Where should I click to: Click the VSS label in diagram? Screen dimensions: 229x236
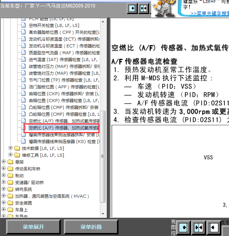point(208,157)
